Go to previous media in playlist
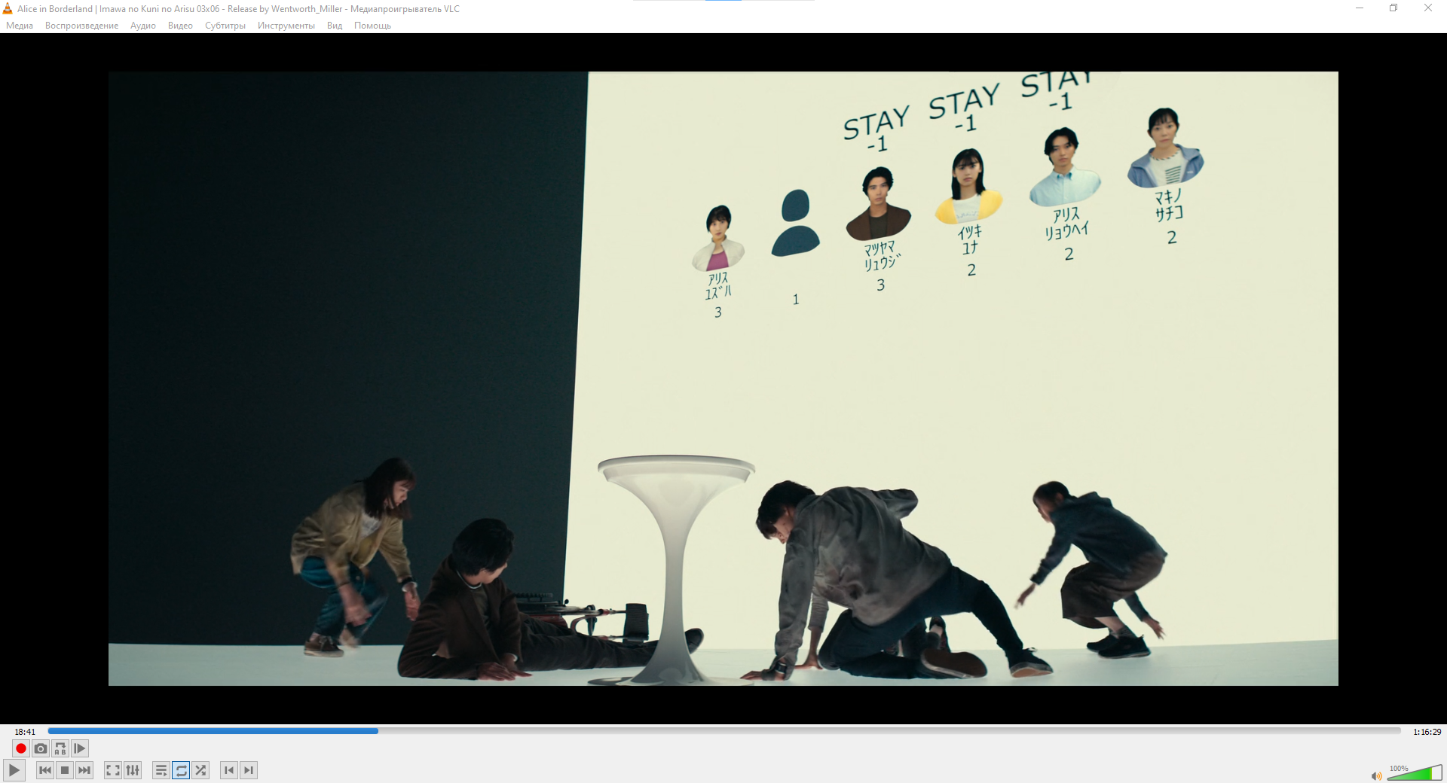Image resolution: width=1447 pixels, height=783 pixels. pyautogui.click(x=45, y=770)
